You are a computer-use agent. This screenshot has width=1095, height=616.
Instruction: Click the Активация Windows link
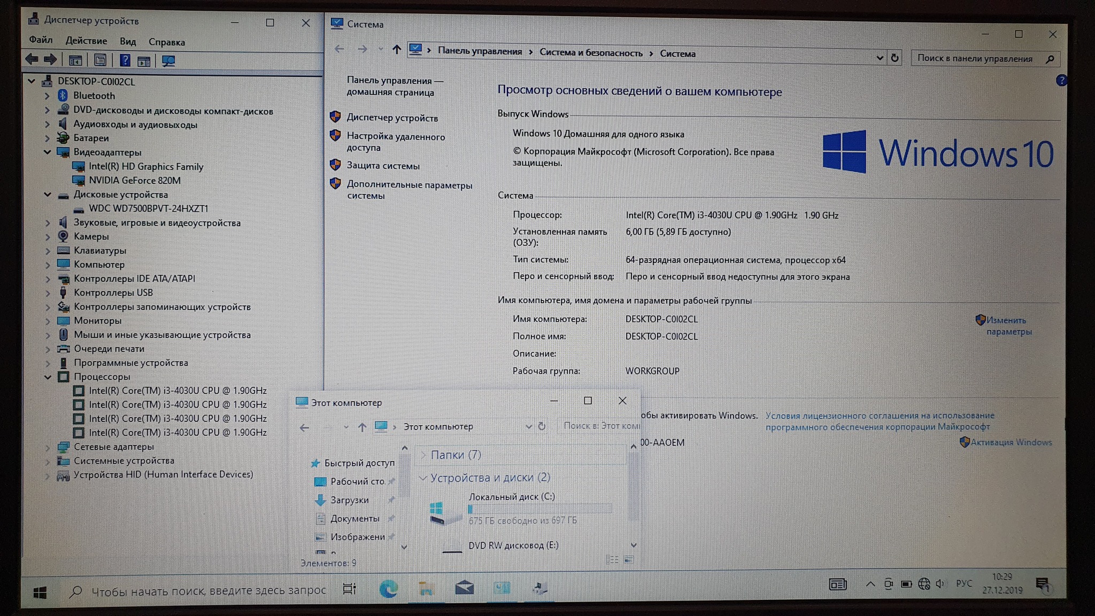(1011, 442)
